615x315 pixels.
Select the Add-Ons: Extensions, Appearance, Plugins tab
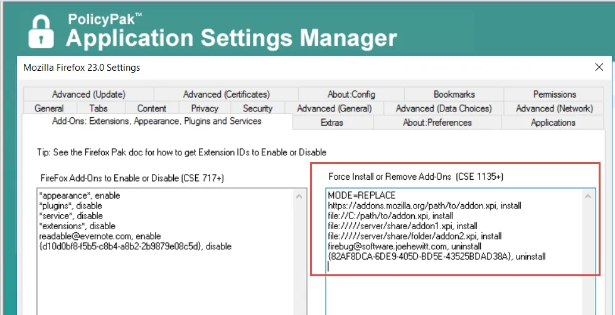157,121
